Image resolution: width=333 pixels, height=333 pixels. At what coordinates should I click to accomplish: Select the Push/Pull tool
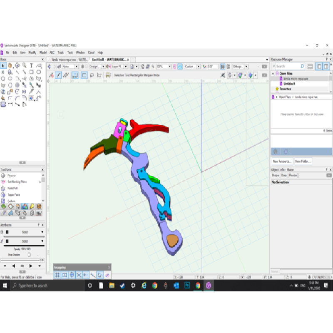coord(12,188)
